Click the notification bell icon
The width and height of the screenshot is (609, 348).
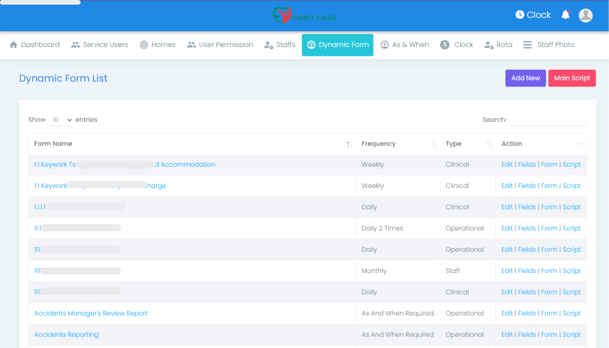(x=565, y=14)
